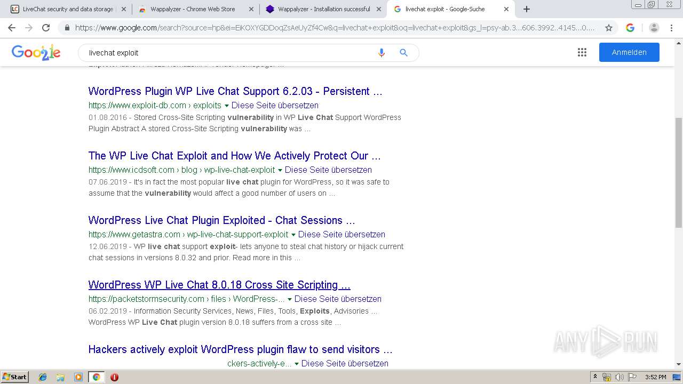
Task: Click the blue search magnifier icon
Action: coord(403,52)
